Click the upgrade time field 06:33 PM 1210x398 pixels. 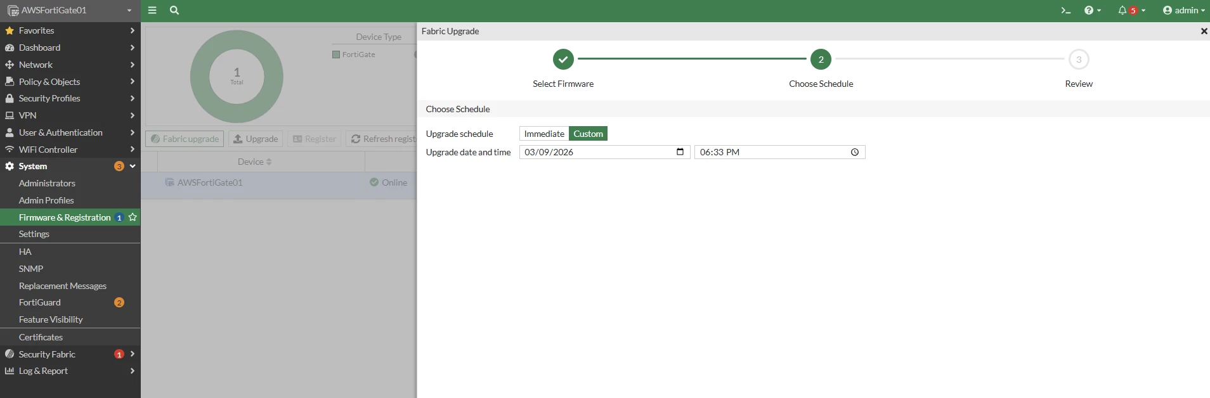tap(779, 152)
